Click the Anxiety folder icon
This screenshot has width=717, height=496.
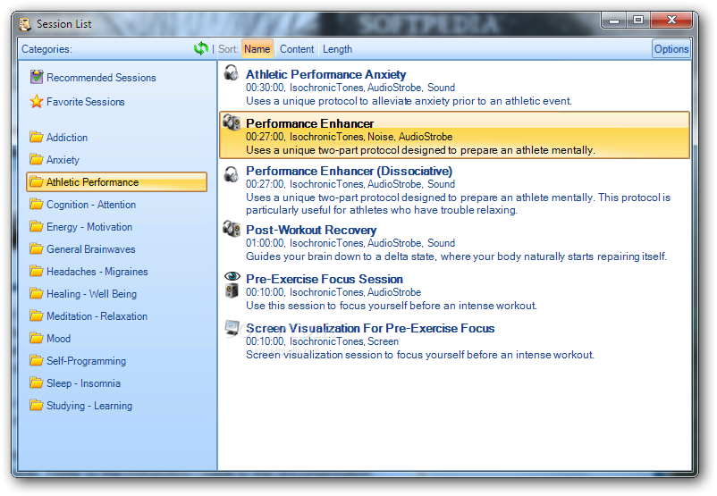coord(36,159)
